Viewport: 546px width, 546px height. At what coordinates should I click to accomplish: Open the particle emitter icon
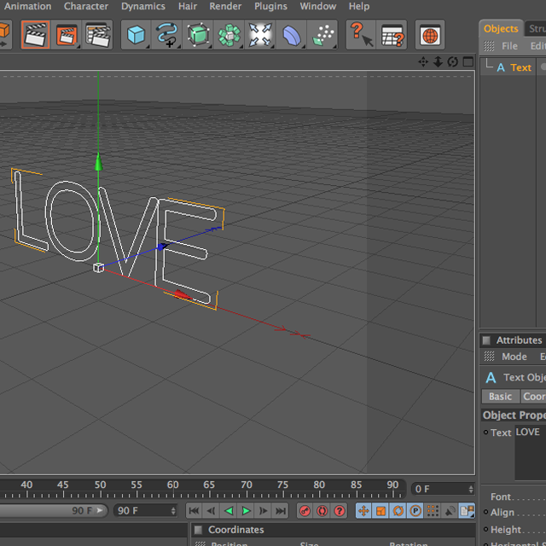coord(323,35)
